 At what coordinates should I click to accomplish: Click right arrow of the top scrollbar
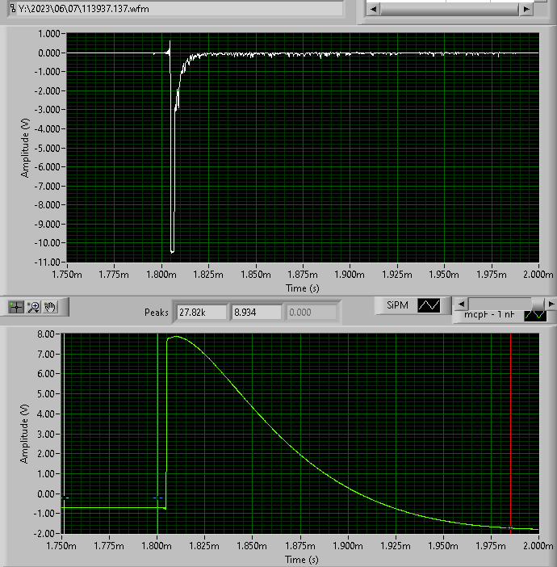tap(526, 9)
